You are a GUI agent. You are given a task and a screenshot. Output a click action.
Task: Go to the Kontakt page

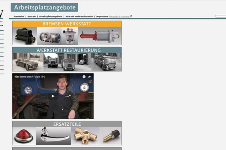32,16
